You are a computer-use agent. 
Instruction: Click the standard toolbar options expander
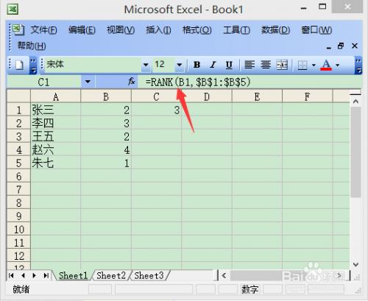click(33, 65)
